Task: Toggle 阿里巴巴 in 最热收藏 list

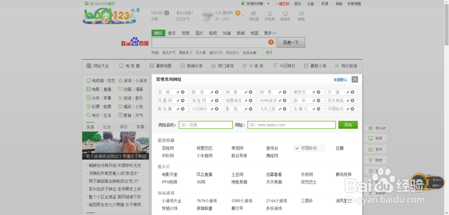Action: [204, 148]
